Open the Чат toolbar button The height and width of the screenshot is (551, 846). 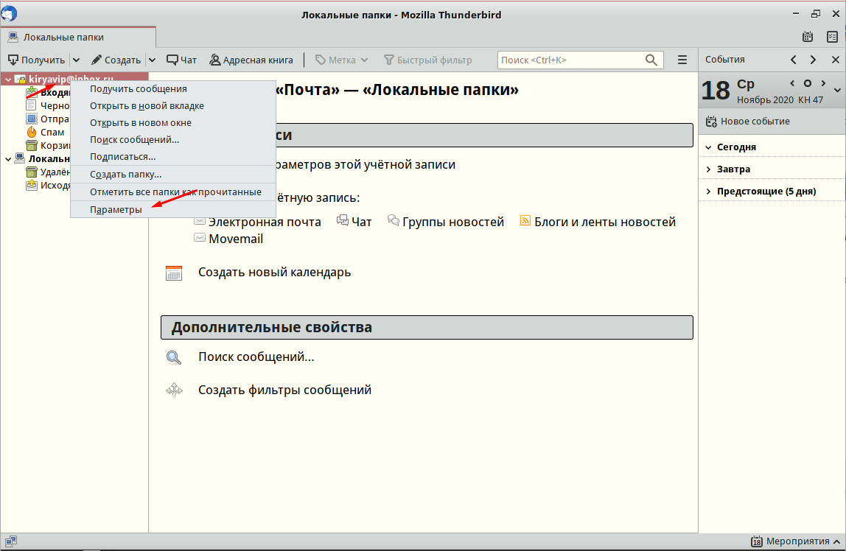pos(181,60)
